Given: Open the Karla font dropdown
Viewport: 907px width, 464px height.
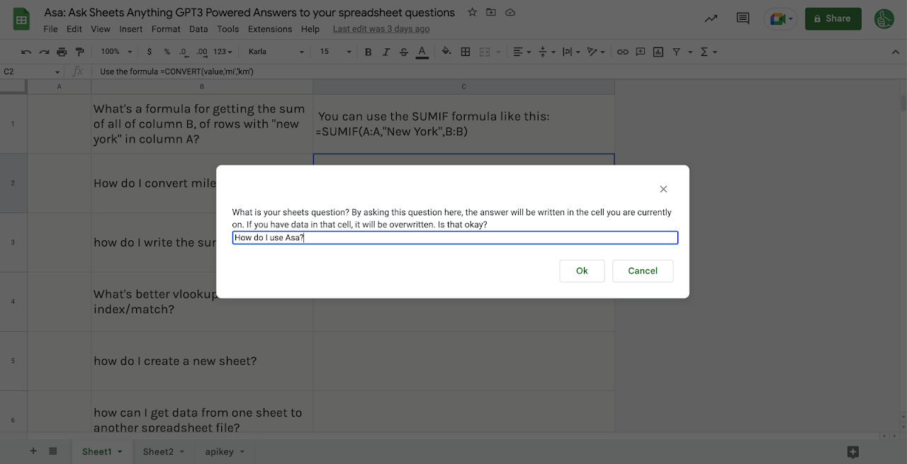Looking at the screenshot, I should (x=276, y=52).
